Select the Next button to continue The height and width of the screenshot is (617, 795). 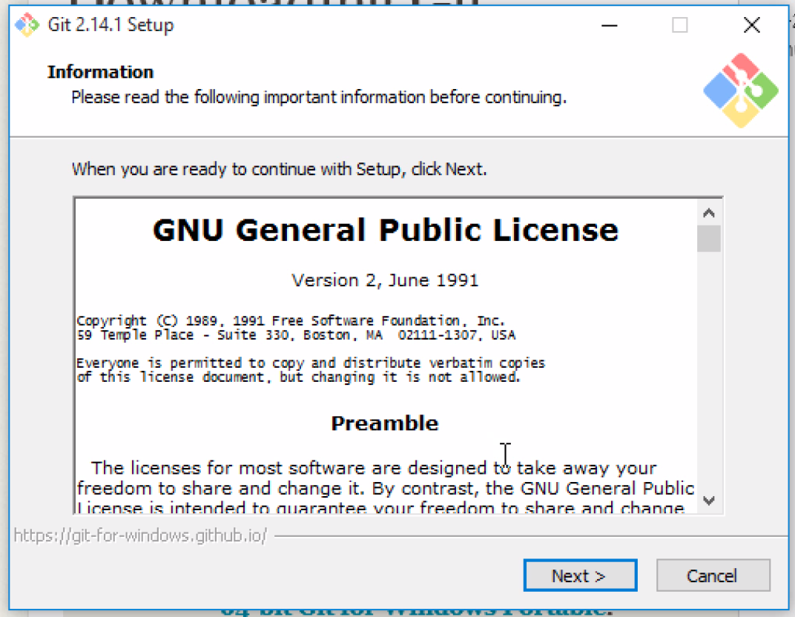click(x=580, y=575)
